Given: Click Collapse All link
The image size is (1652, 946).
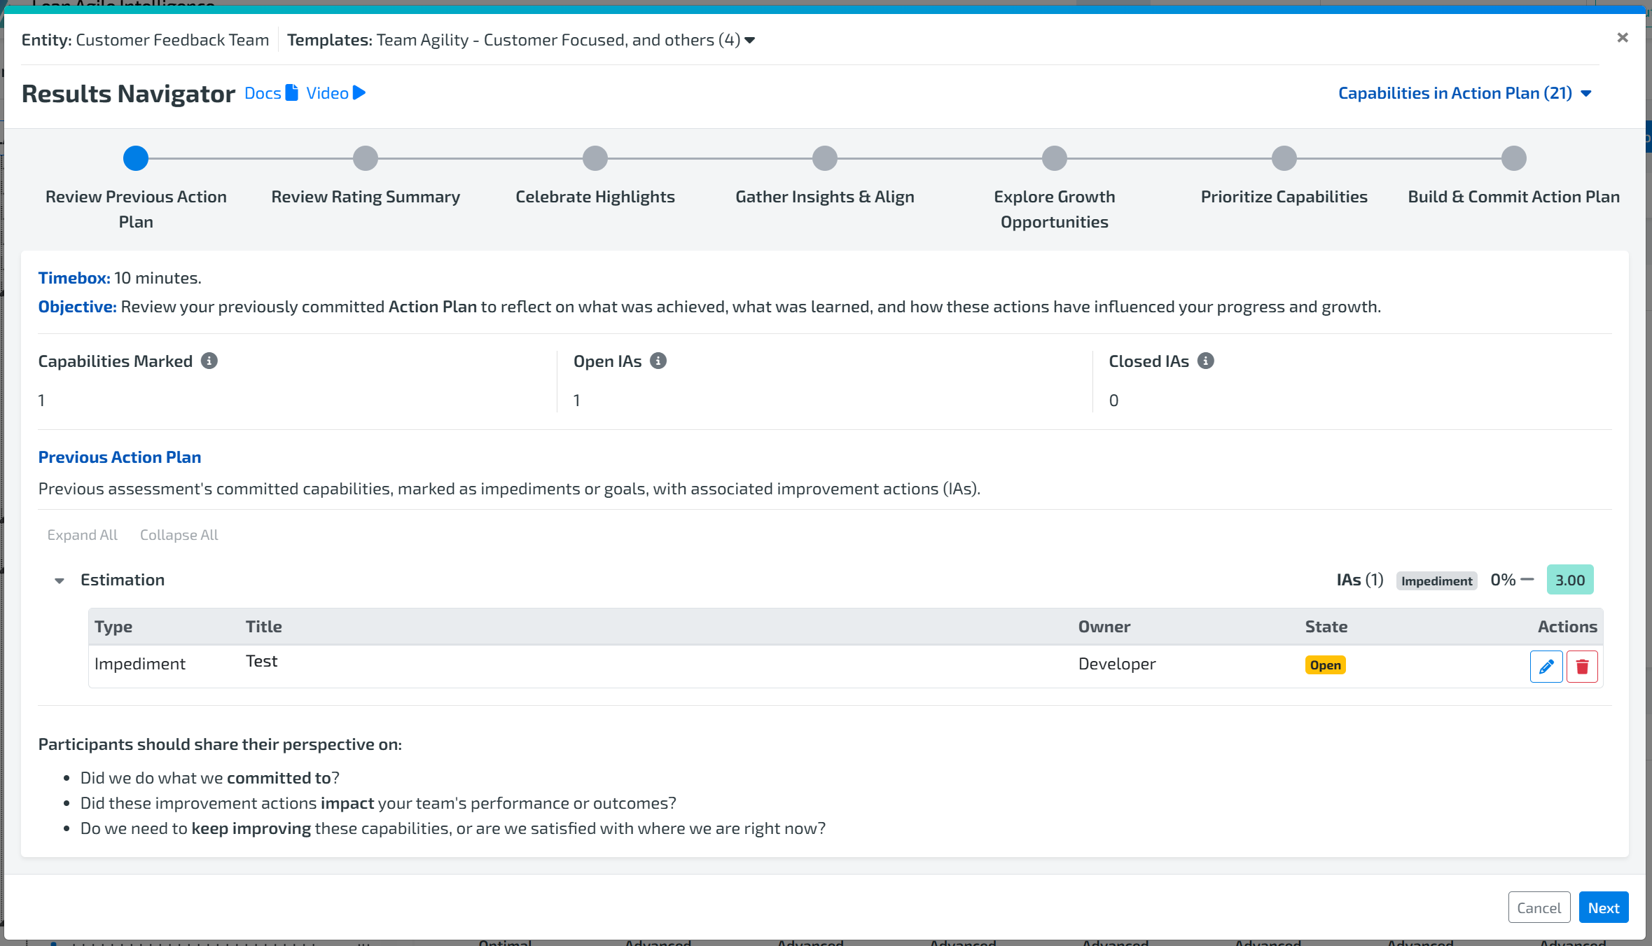Looking at the screenshot, I should (179, 535).
